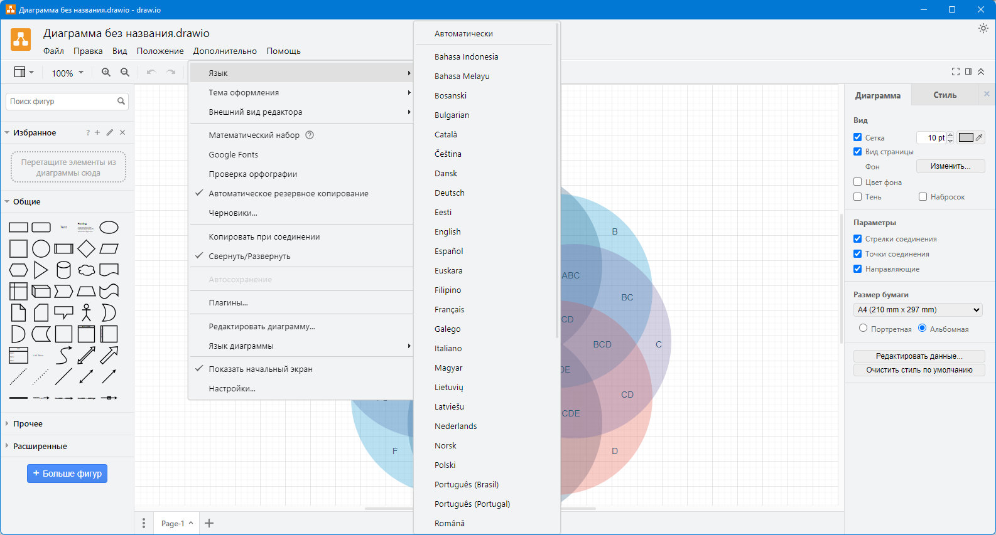
Task: Click the Больше фигур button
Action: 67,474
